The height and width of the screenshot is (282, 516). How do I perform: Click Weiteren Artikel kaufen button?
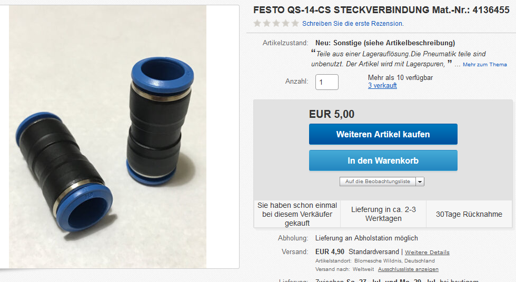(383, 134)
